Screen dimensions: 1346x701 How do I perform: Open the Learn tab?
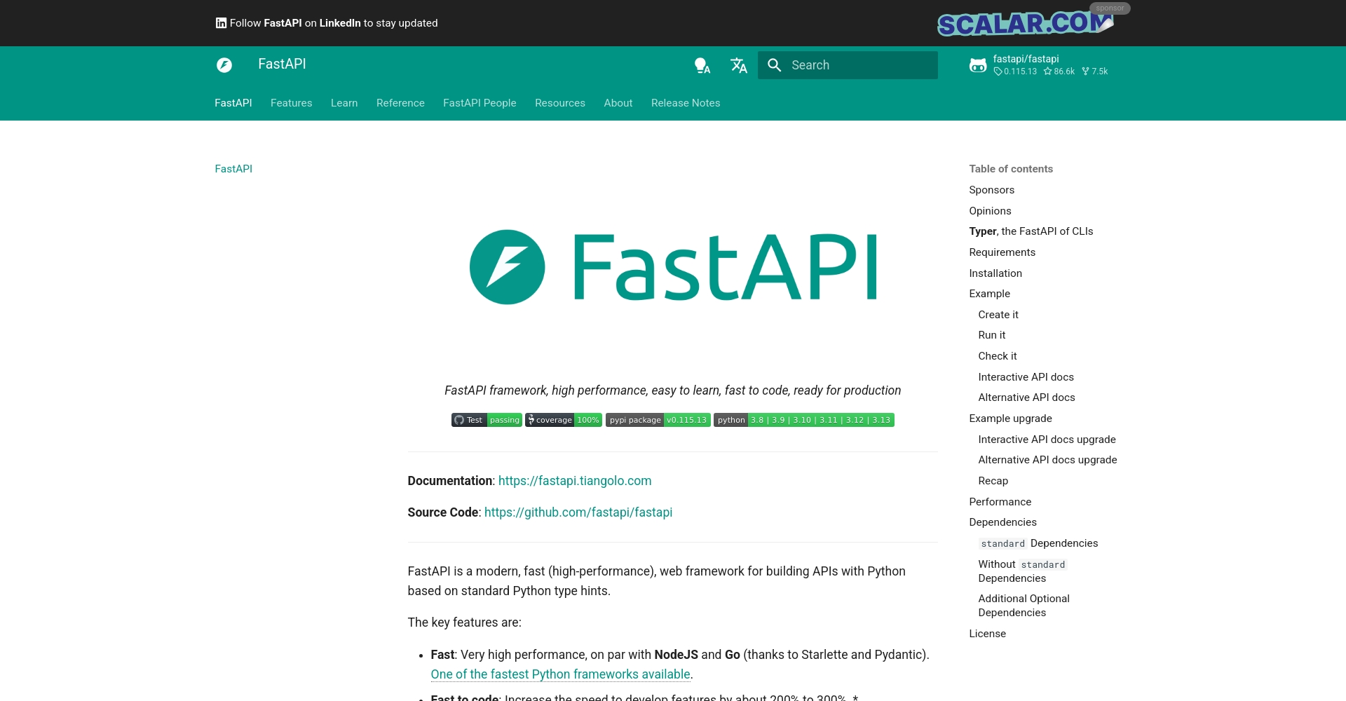[344, 103]
